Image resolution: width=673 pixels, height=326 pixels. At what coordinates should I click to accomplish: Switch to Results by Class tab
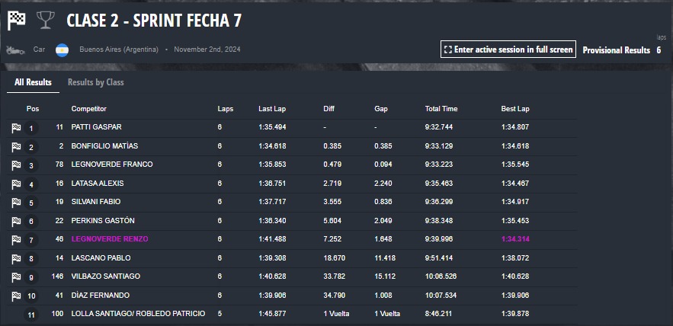[x=96, y=82]
